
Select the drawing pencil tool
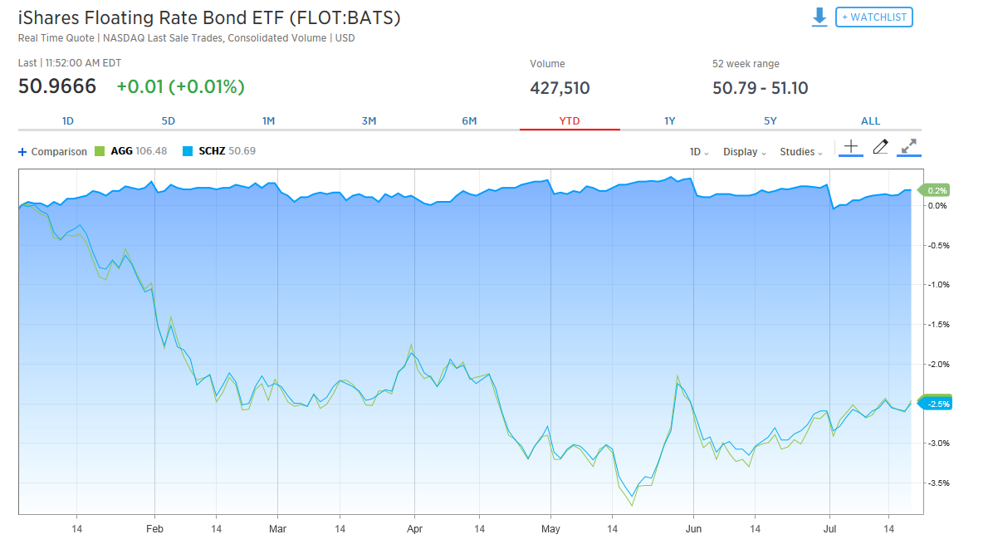point(880,147)
